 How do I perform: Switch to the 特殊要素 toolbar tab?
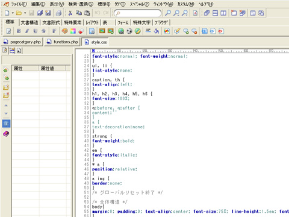point(73,22)
